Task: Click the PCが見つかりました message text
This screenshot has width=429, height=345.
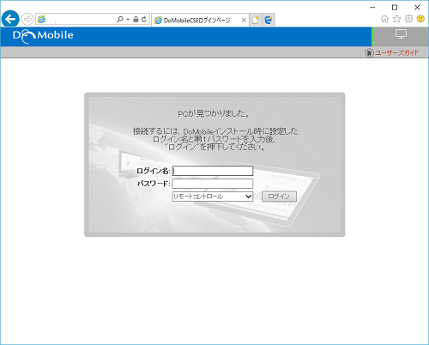Action: pos(214,114)
